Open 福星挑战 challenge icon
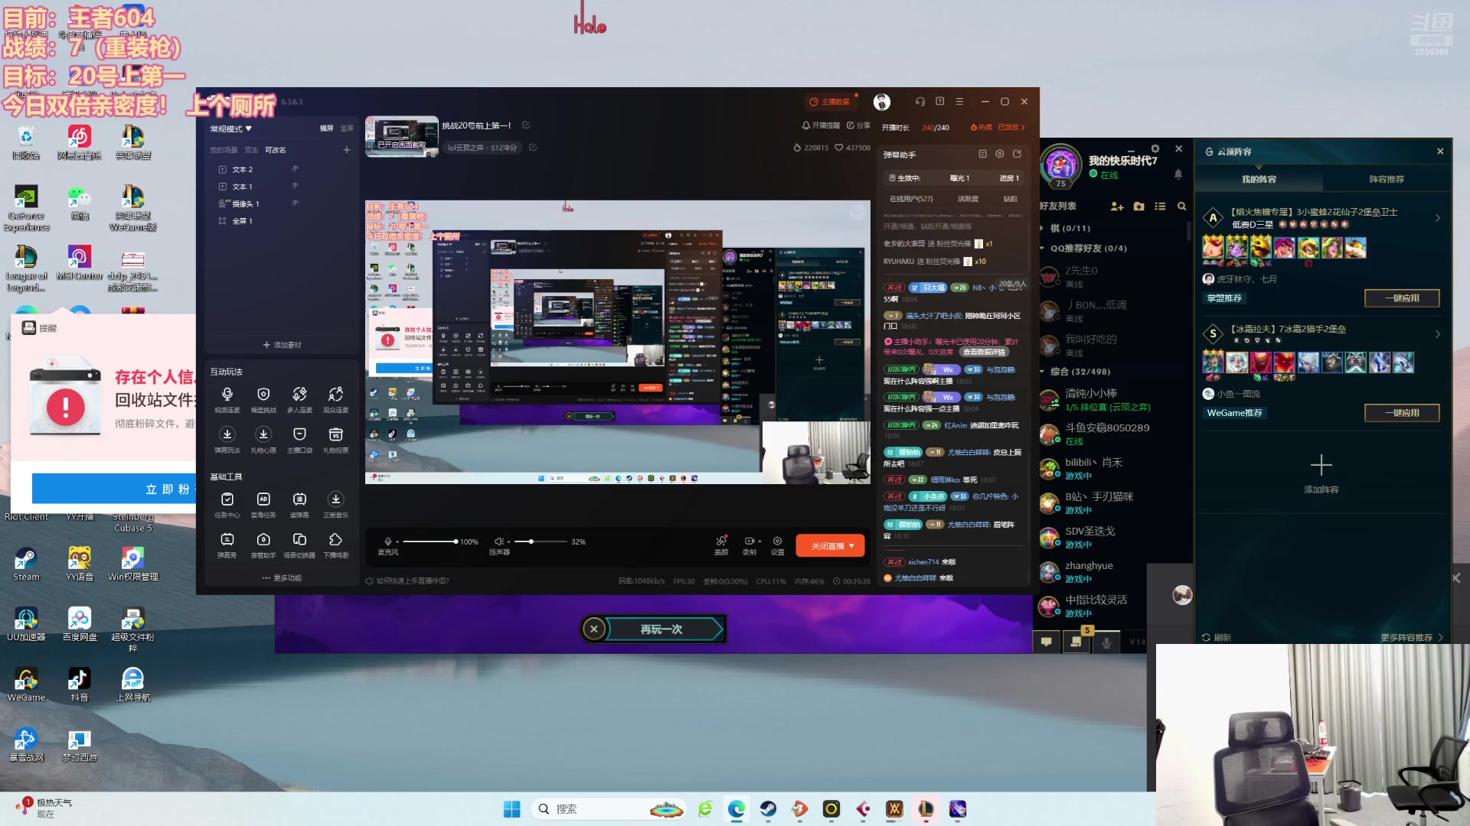The width and height of the screenshot is (1470, 826). [x=263, y=399]
